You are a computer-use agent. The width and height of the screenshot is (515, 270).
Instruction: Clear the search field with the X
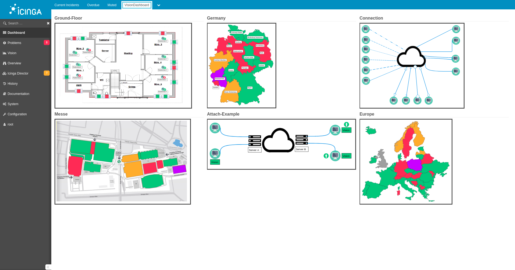pos(48,23)
